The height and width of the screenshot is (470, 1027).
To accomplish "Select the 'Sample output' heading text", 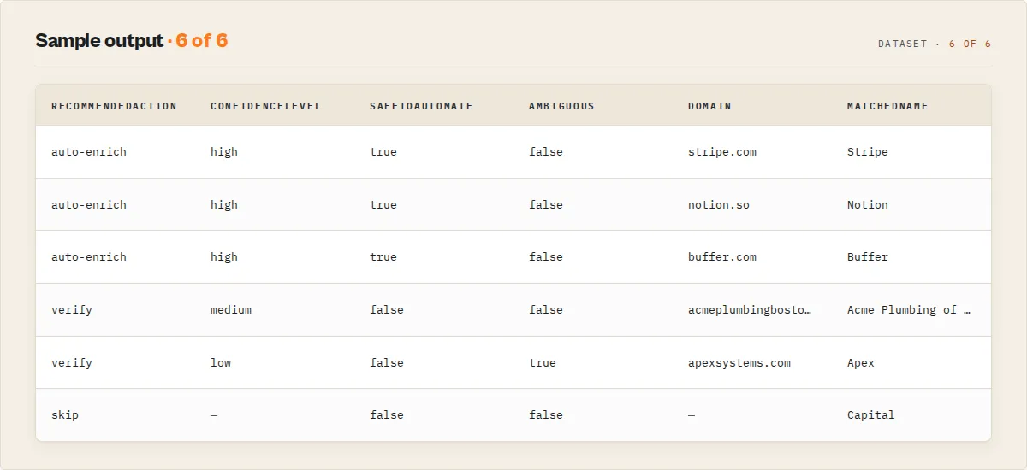I will [98, 40].
